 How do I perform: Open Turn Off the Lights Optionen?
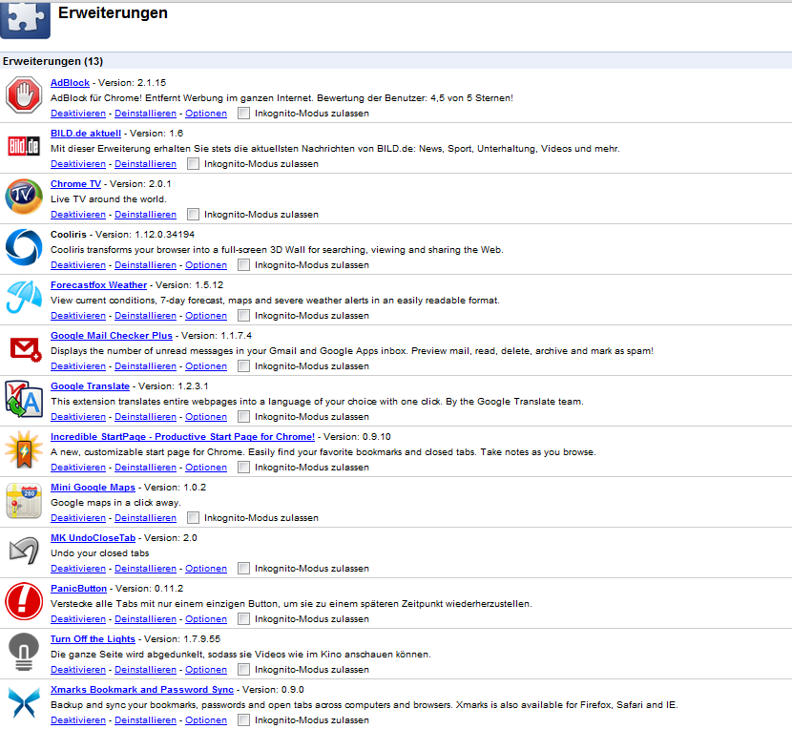point(206,669)
